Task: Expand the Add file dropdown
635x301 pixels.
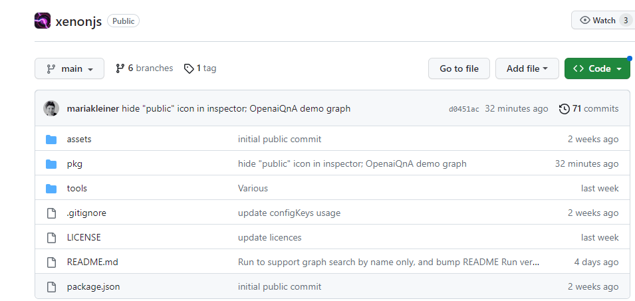Action: [x=527, y=68]
